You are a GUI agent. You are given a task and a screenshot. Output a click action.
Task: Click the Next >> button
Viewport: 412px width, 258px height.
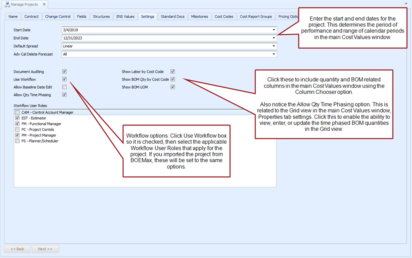point(45,249)
